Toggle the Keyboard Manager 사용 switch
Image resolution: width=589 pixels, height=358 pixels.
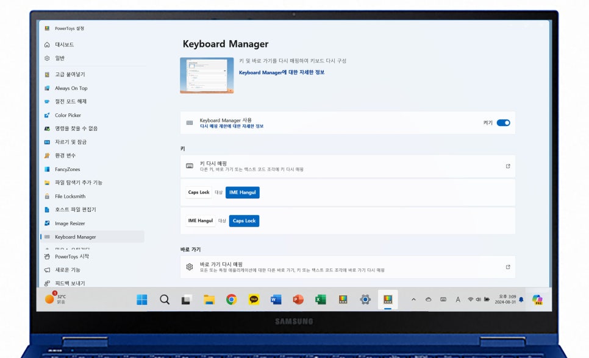[504, 123]
